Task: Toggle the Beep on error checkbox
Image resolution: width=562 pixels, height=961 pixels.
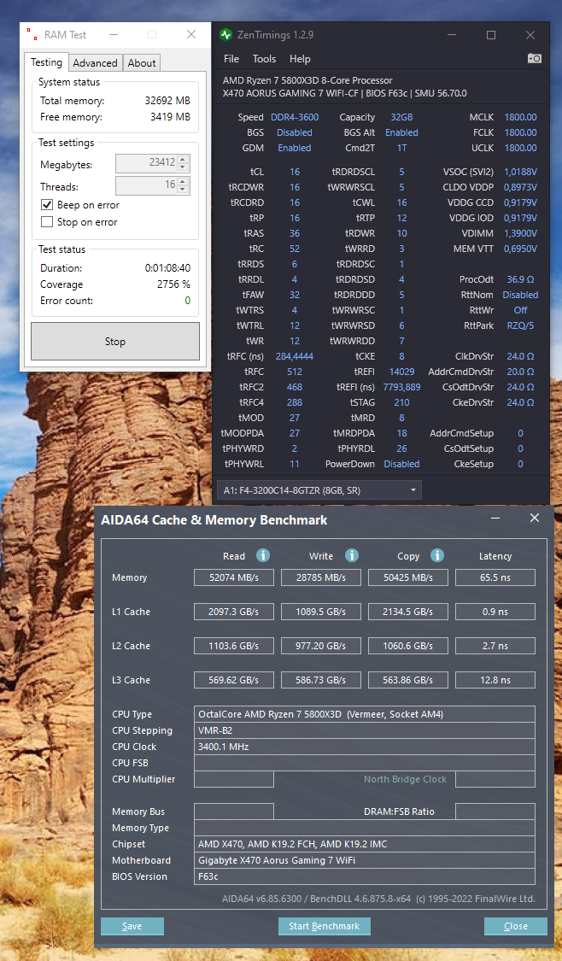Action: click(x=47, y=205)
